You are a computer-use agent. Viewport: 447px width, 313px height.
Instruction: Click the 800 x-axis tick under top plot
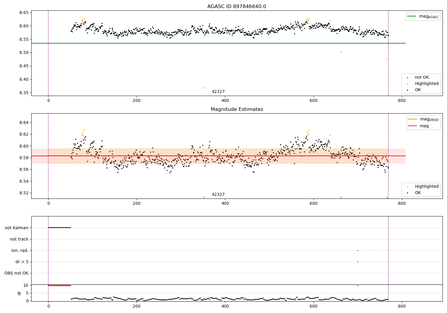[402, 101]
